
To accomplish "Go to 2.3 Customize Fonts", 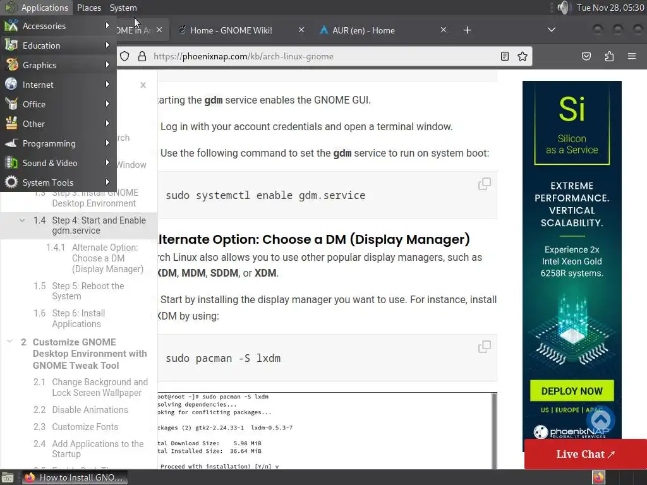I will [85, 427].
